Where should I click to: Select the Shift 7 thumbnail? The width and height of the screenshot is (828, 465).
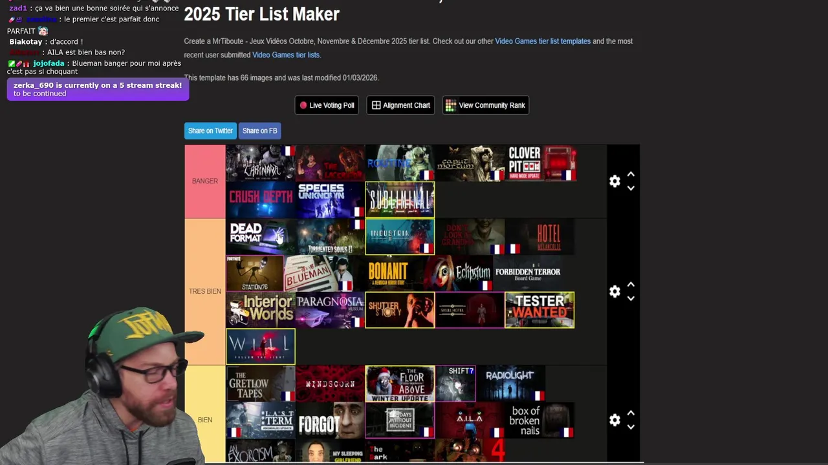click(x=455, y=384)
